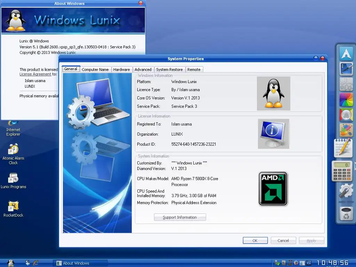Close the System Properties window
This screenshot has height=267, width=356.
pyautogui.click(x=322, y=58)
